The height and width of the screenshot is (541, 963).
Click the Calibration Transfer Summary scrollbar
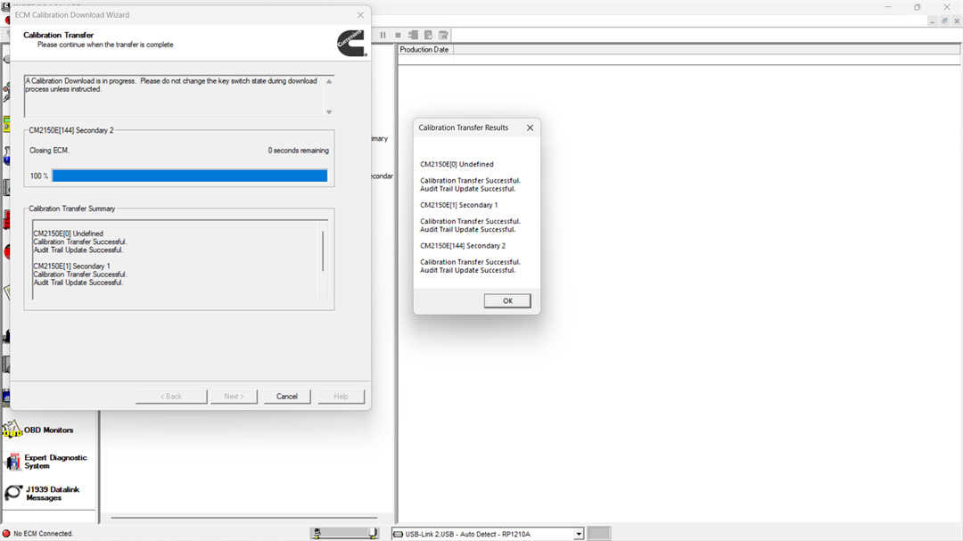(323, 250)
